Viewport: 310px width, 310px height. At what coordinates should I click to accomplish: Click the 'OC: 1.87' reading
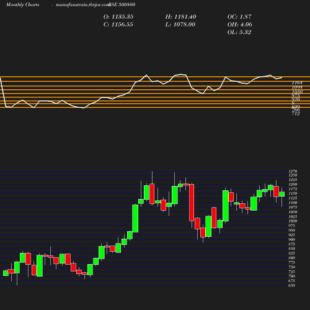point(239,17)
